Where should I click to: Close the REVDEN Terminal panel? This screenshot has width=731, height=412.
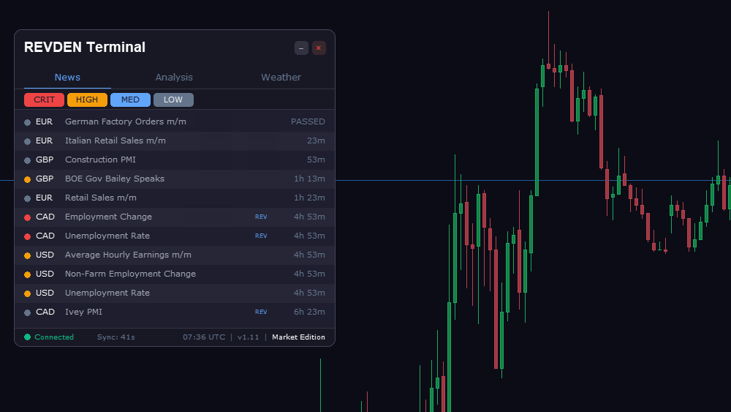coord(319,48)
